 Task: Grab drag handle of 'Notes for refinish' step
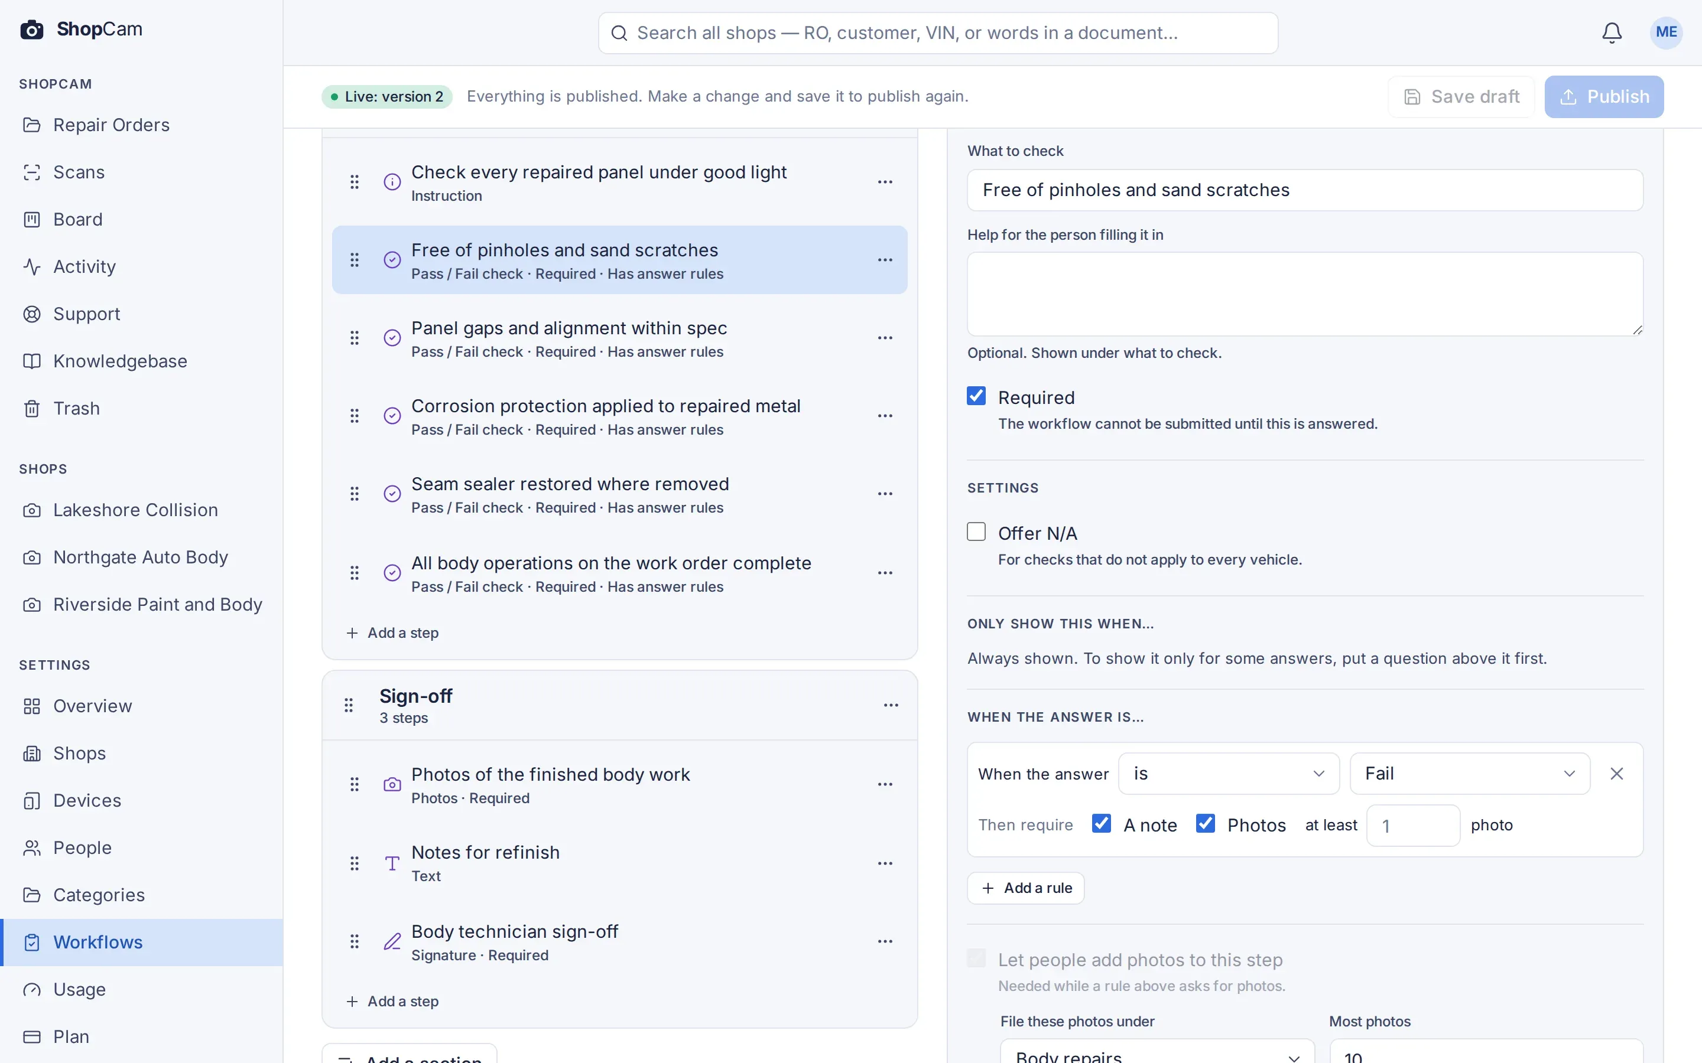coord(355,863)
